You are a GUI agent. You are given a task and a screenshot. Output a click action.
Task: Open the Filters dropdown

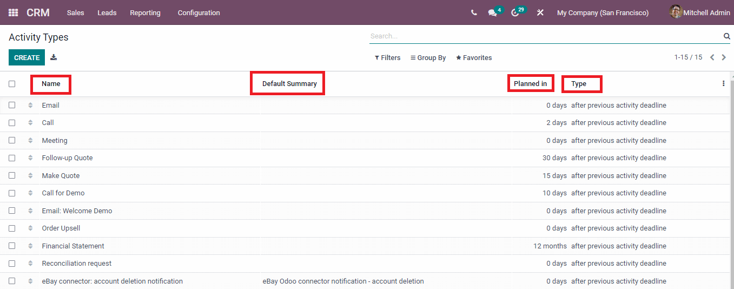pos(387,58)
